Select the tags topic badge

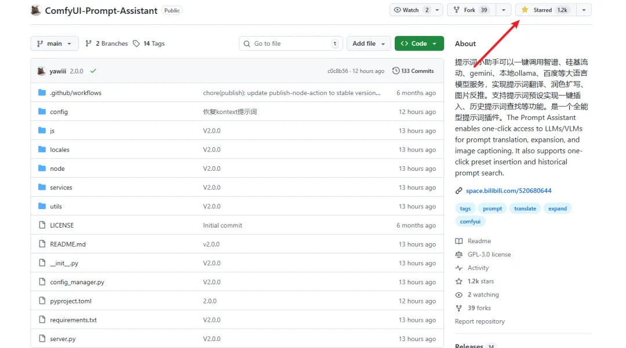click(465, 208)
